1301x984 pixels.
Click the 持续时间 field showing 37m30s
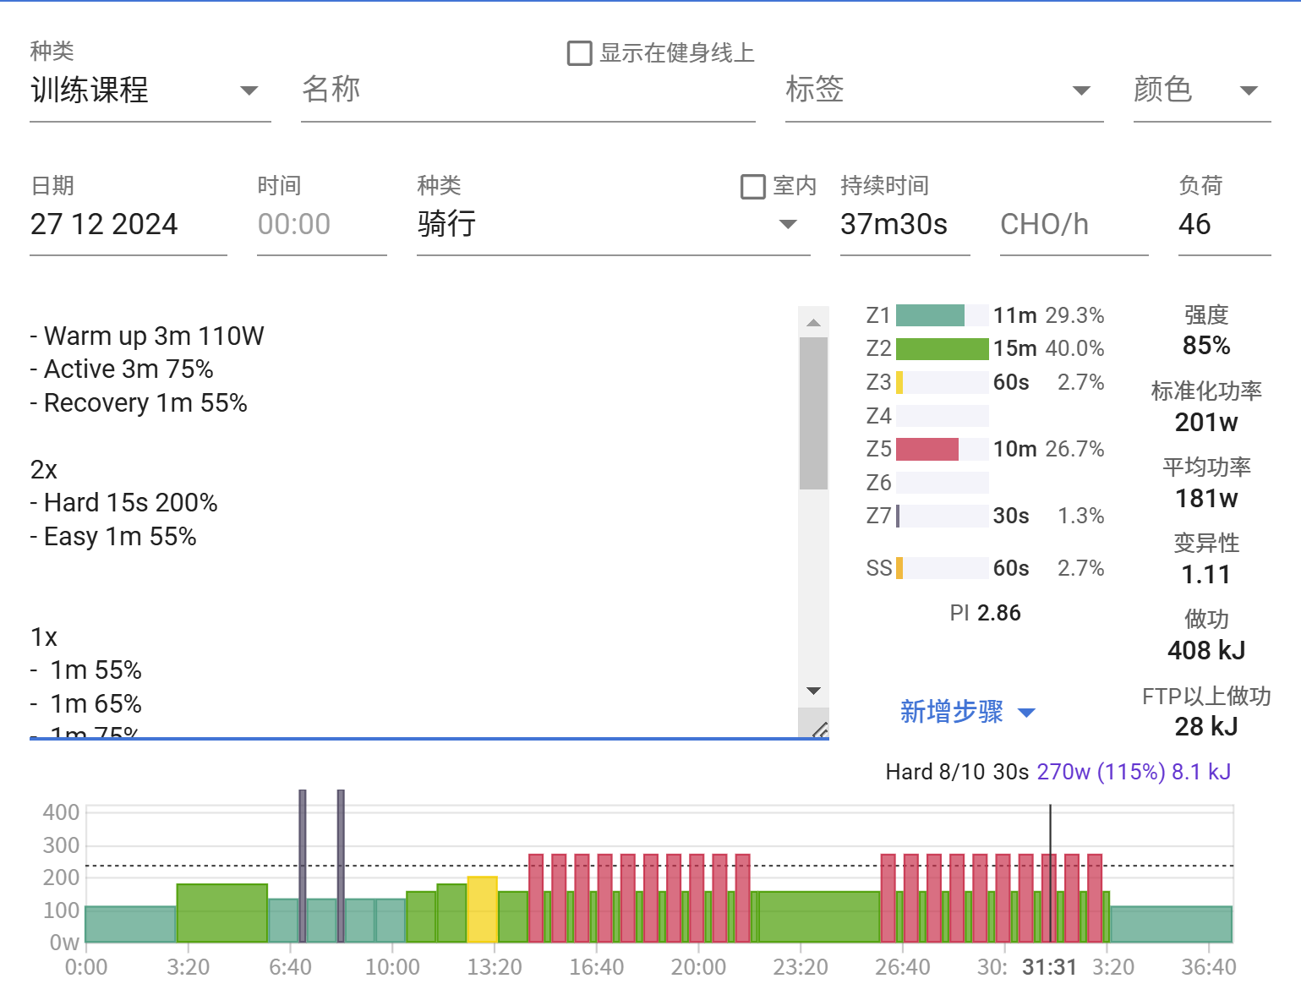click(x=904, y=224)
